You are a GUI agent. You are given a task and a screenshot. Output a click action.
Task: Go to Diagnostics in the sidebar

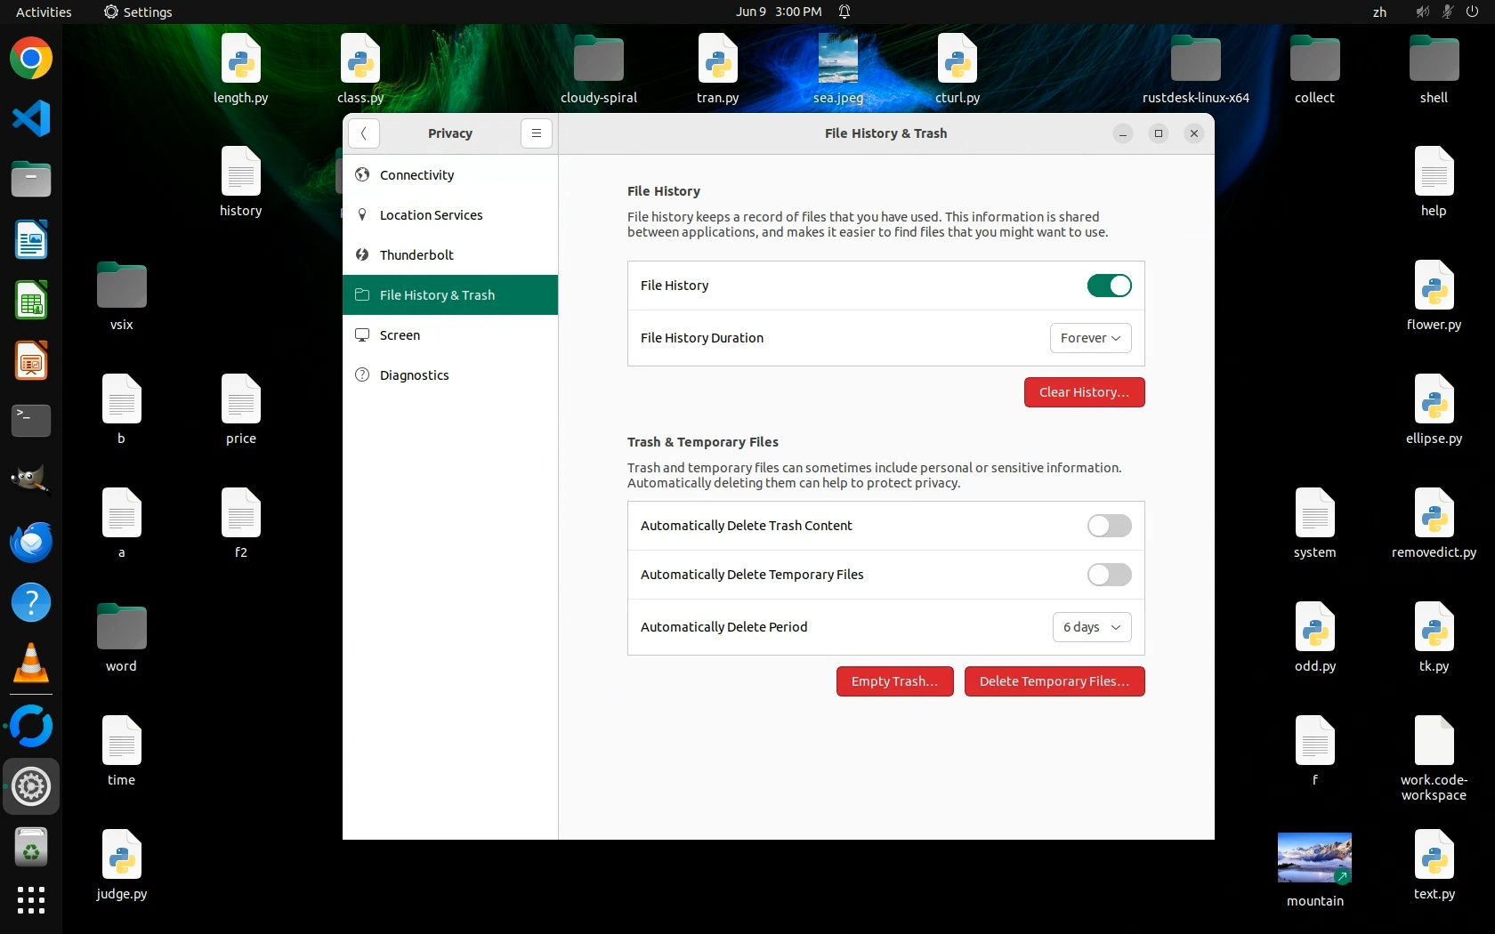click(x=414, y=375)
